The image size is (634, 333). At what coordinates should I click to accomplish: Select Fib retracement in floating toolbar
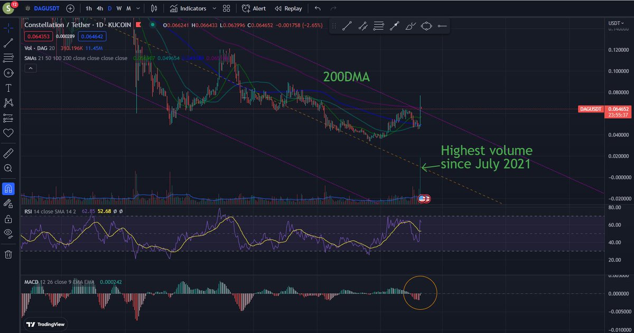pyautogui.click(x=379, y=26)
